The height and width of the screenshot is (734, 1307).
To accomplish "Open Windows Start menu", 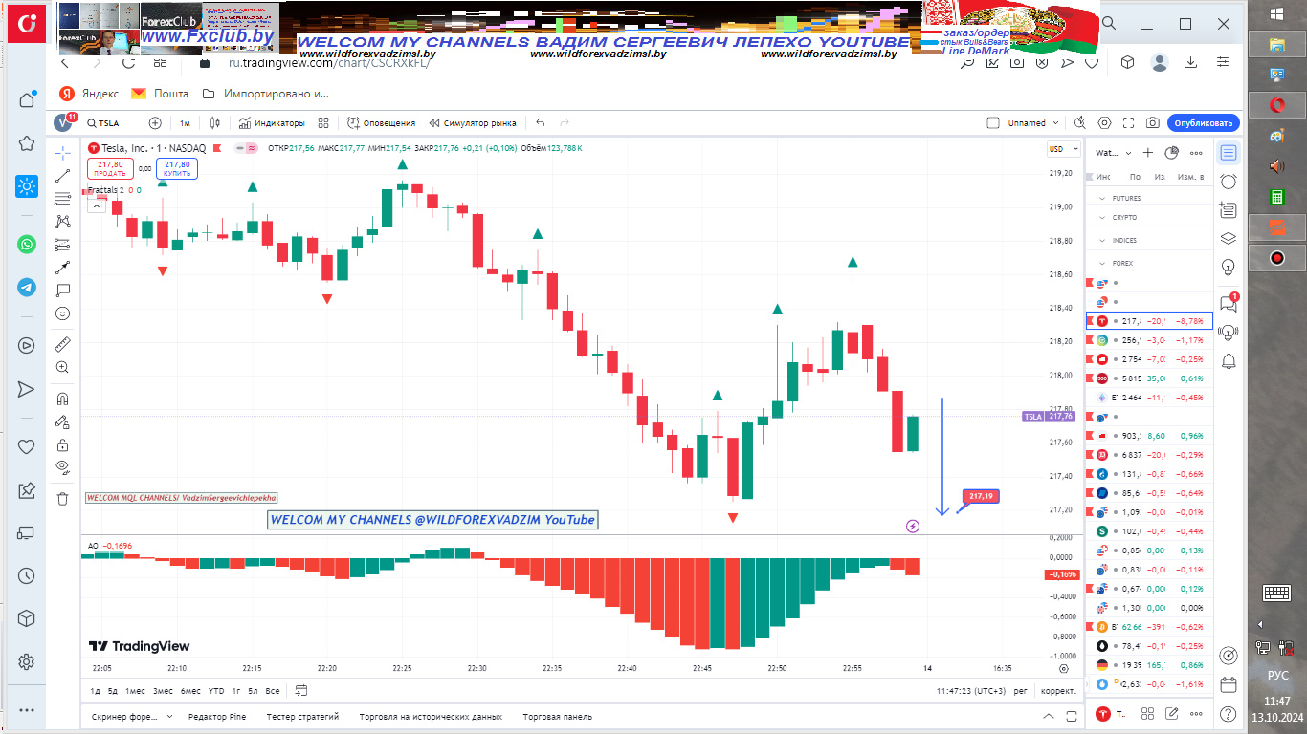I will pyautogui.click(x=1277, y=13).
